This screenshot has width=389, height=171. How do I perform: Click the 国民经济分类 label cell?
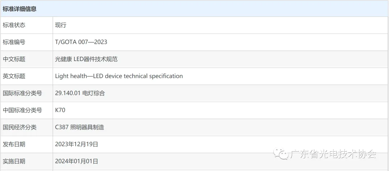tap(27, 127)
